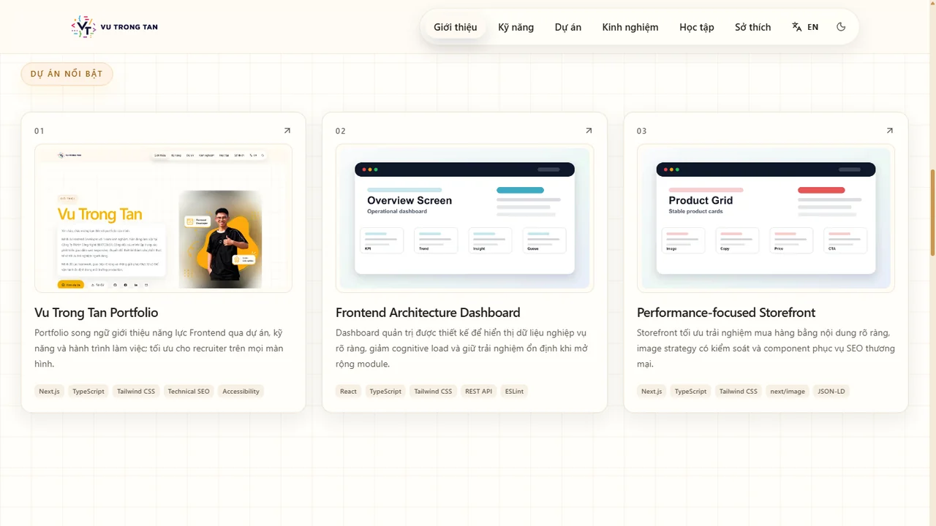Click the translate language icon
Screen dimensions: 936x526
coord(797,27)
